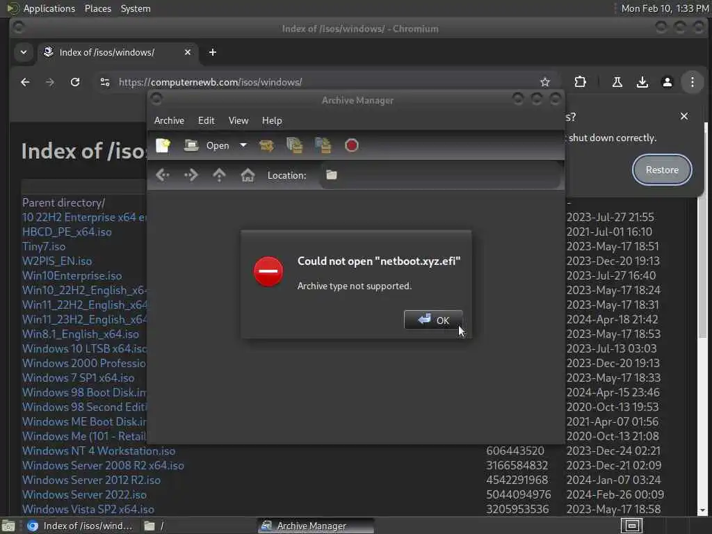Switch to Chromium taskbar entry

(x=80, y=526)
